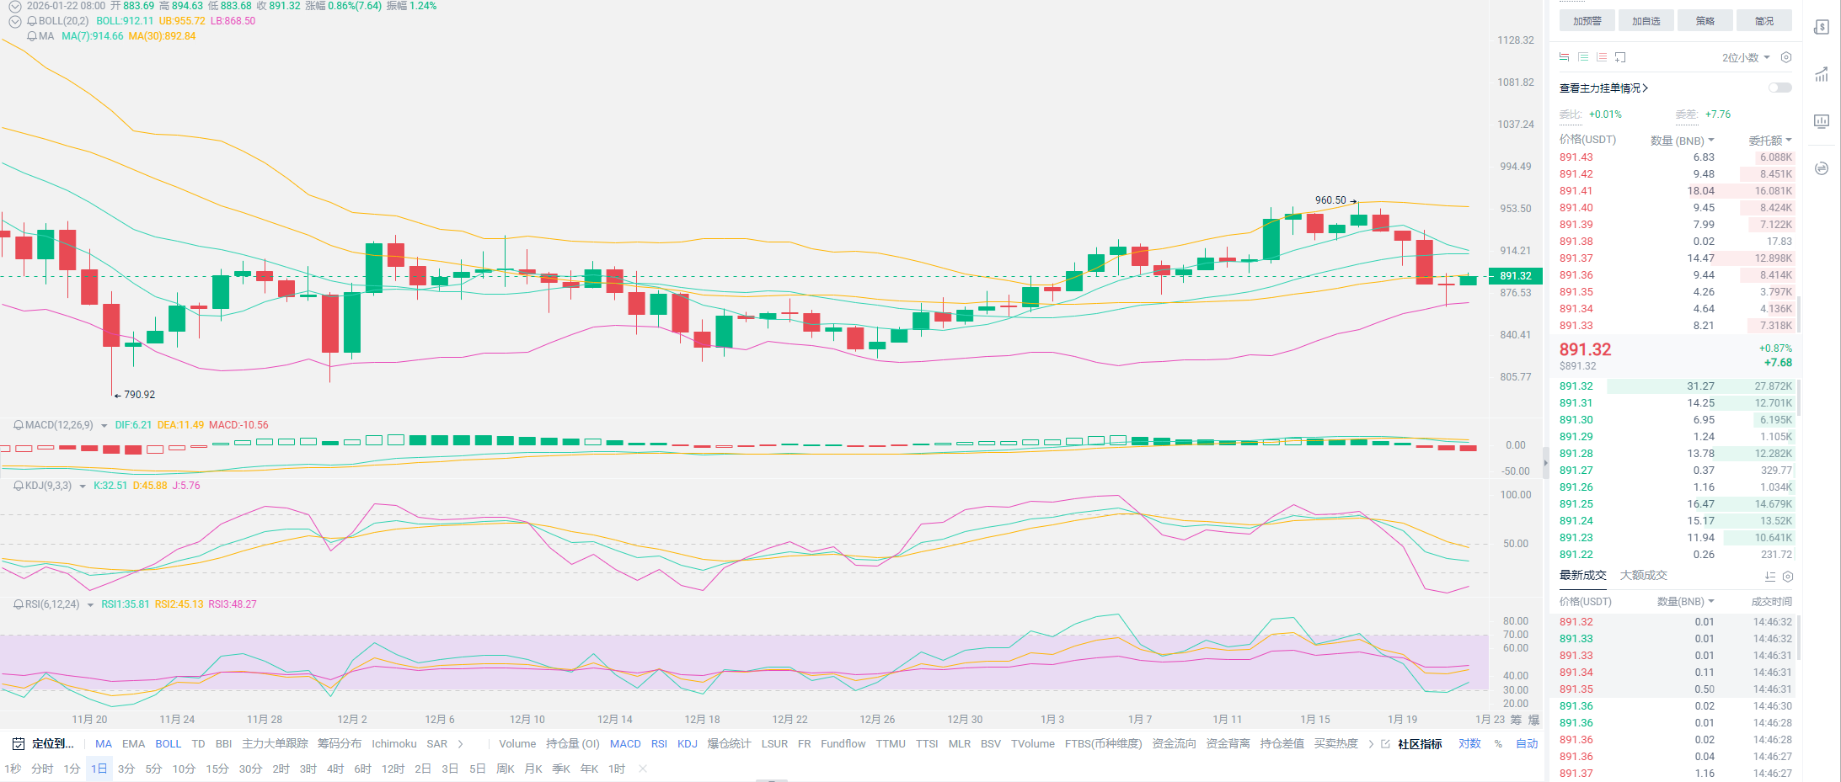The height and width of the screenshot is (782, 1841).
Task: Expand the MACD(12,26,9) indicator dropdown arrow
Action: point(104,426)
